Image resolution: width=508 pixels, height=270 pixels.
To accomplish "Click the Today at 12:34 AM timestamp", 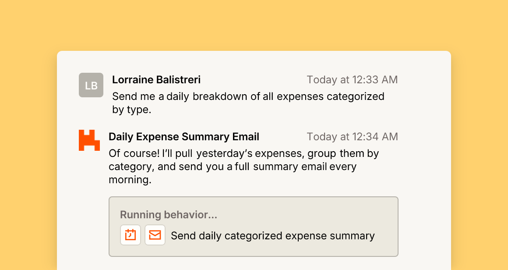I will [x=352, y=137].
